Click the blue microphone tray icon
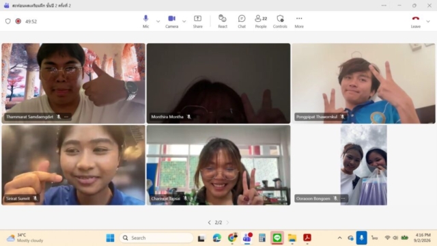 361,238
